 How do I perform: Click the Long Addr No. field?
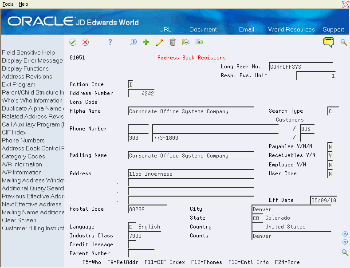301,67
